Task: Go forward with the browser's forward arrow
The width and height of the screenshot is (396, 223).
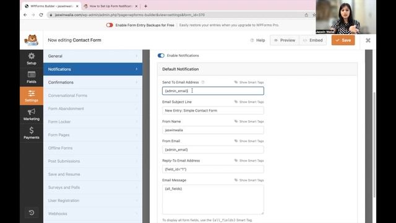Action: 33,15
